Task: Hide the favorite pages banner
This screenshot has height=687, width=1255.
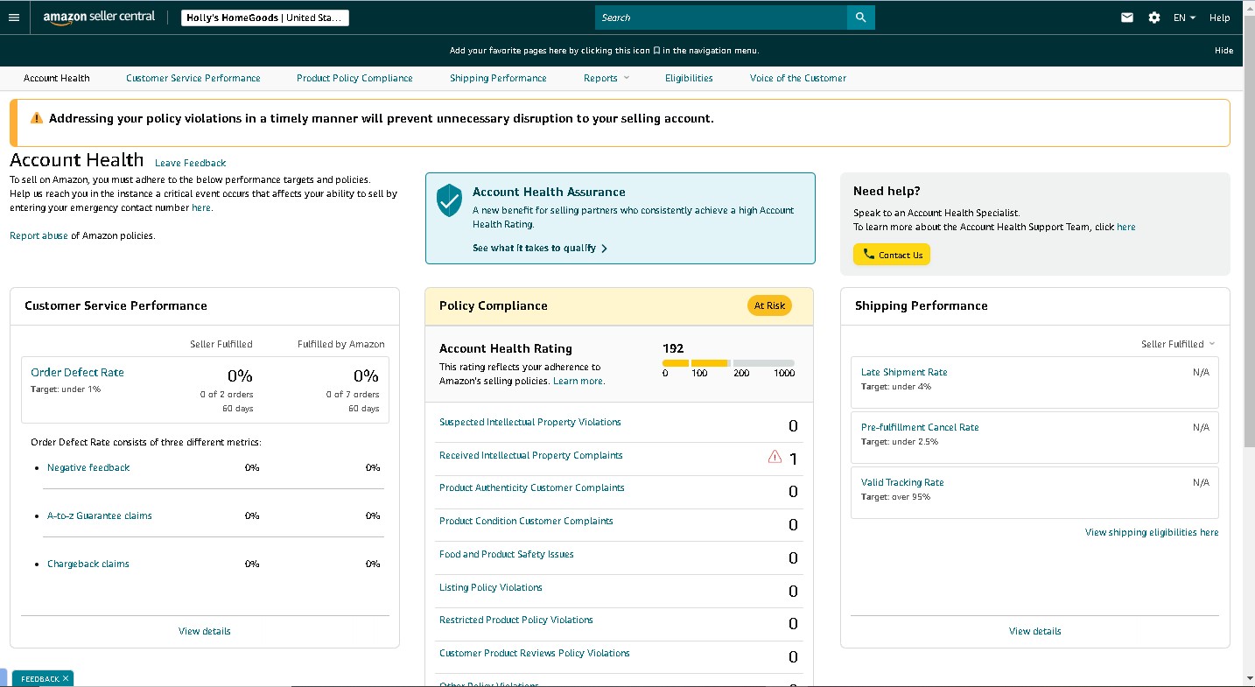Action: coord(1223,51)
